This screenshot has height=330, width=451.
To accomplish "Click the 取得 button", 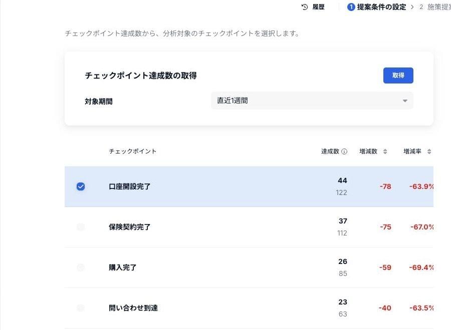I will point(398,75).
